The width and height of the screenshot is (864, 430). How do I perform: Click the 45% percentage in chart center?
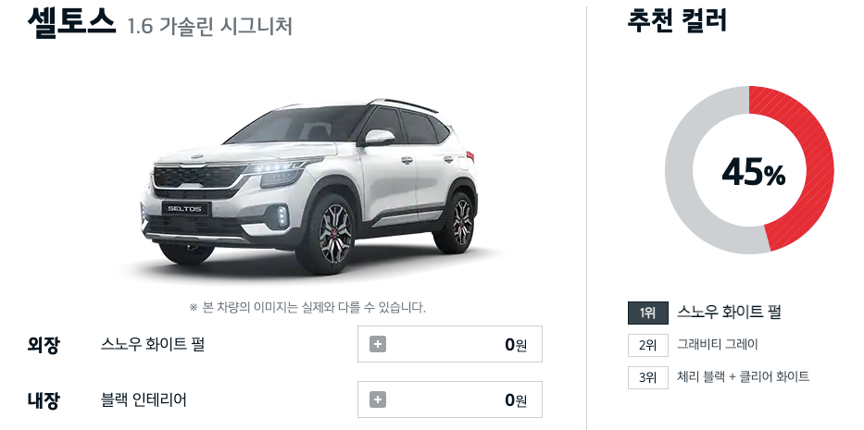click(753, 173)
